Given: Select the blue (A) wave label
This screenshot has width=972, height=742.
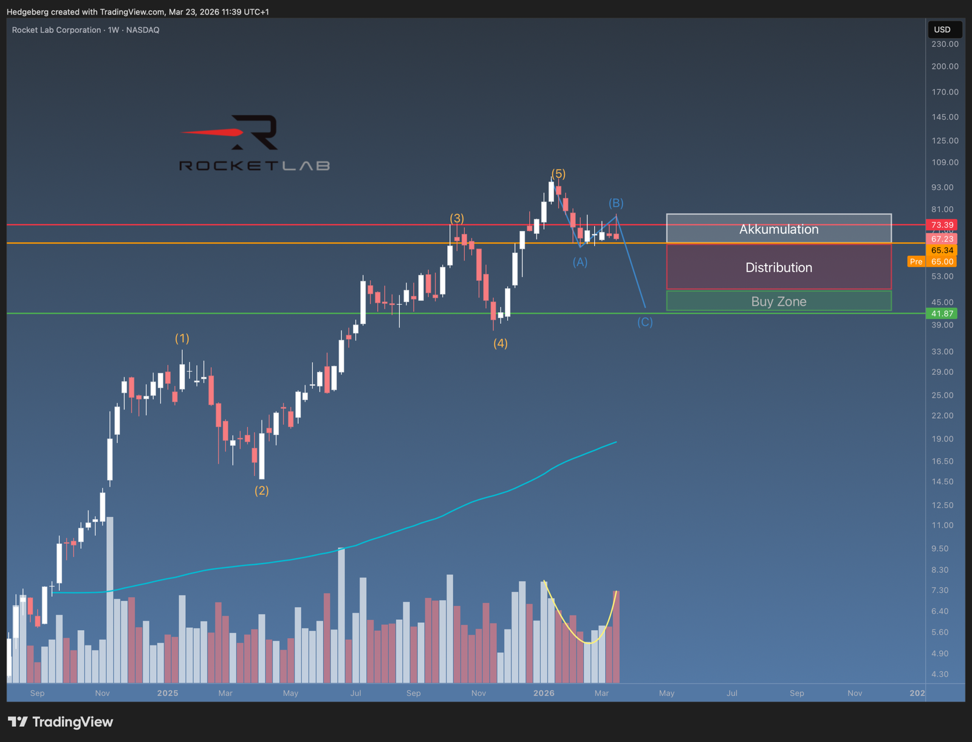Looking at the screenshot, I should point(580,262).
